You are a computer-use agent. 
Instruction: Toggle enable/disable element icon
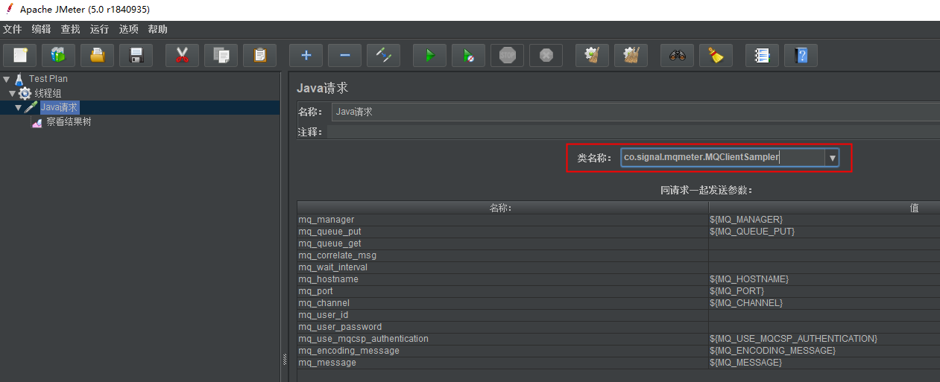tap(383, 55)
